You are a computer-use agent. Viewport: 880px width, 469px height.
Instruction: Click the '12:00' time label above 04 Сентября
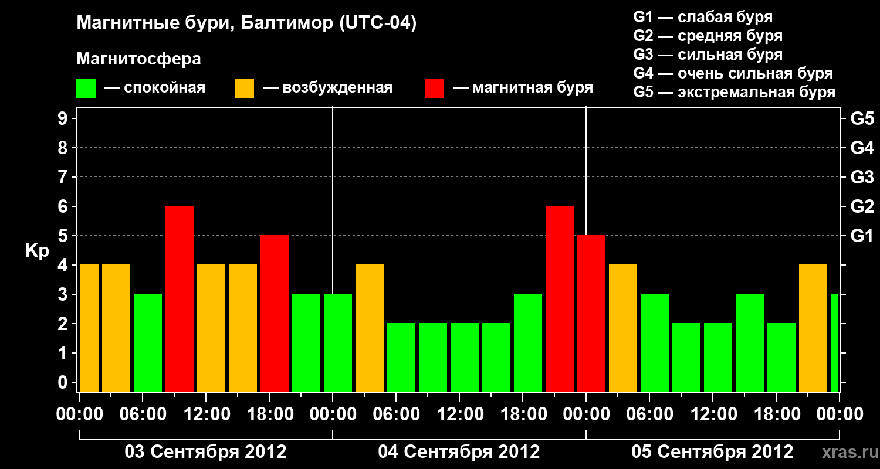(x=459, y=414)
